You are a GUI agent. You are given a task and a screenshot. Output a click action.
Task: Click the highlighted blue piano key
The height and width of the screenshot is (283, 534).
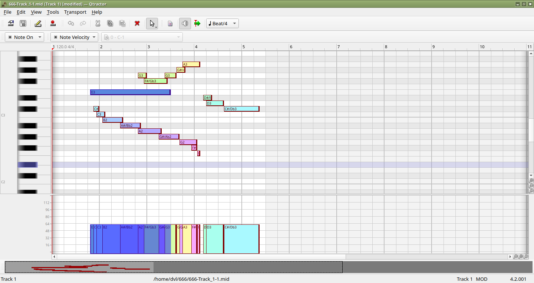27,165
